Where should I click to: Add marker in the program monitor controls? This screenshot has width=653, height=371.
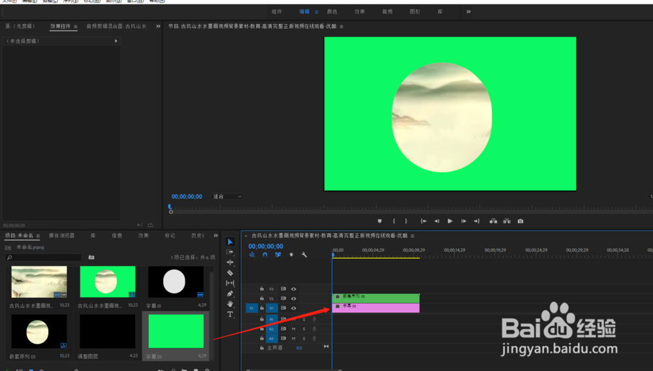(x=379, y=221)
